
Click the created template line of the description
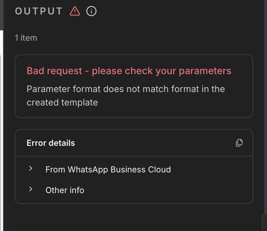pos(62,102)
